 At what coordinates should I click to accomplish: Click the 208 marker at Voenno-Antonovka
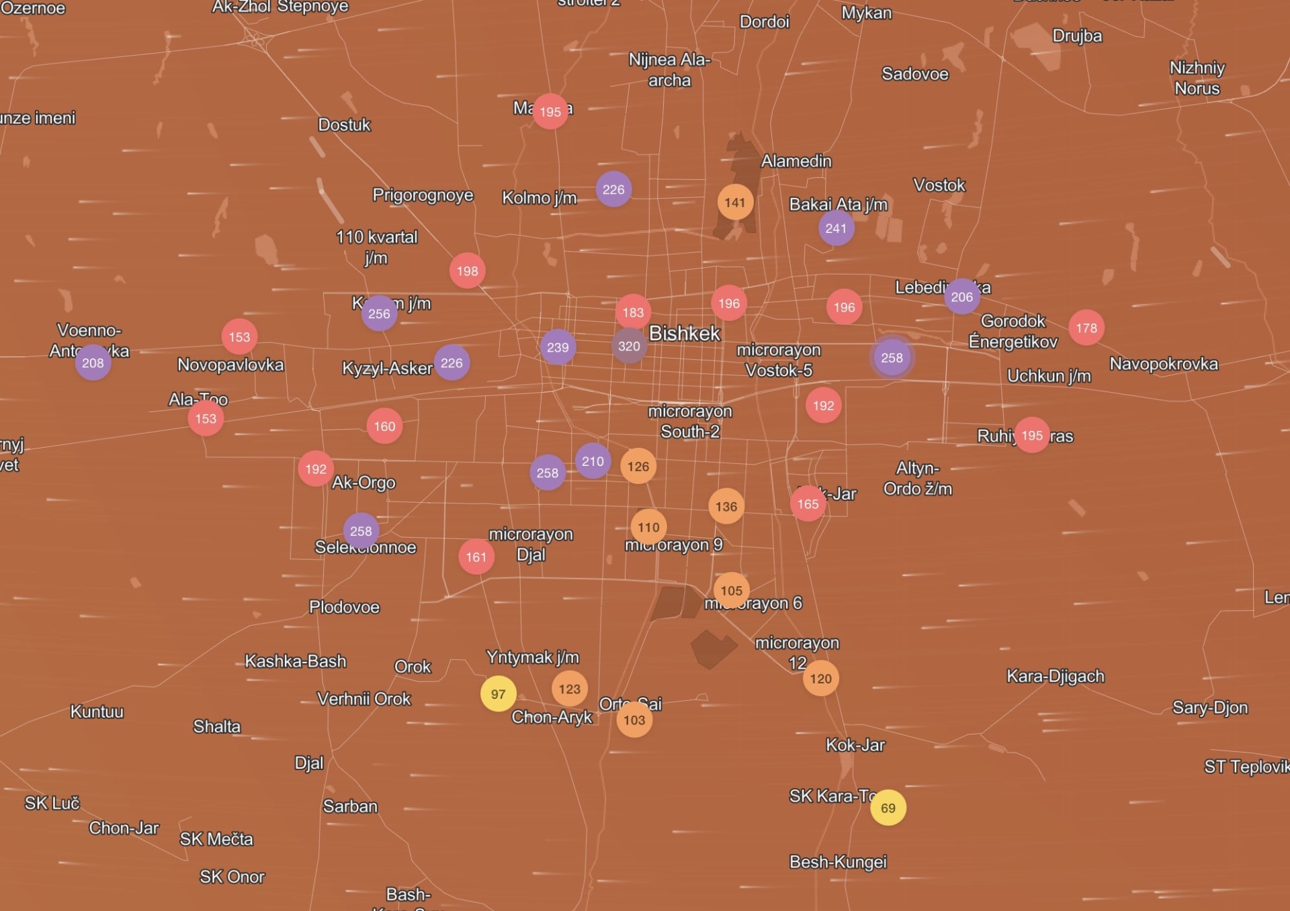coord(93,363)
